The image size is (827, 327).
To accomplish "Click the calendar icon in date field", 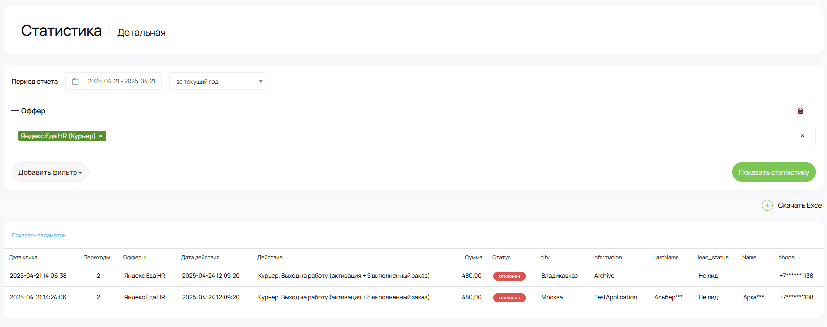I will (75, 81).
